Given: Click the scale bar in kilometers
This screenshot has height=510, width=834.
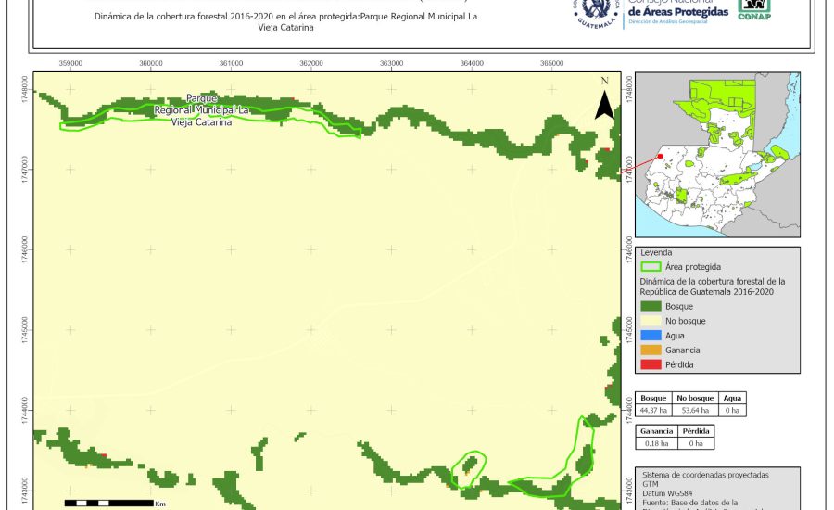Looking at the screenshot, I should click(108, 503).
